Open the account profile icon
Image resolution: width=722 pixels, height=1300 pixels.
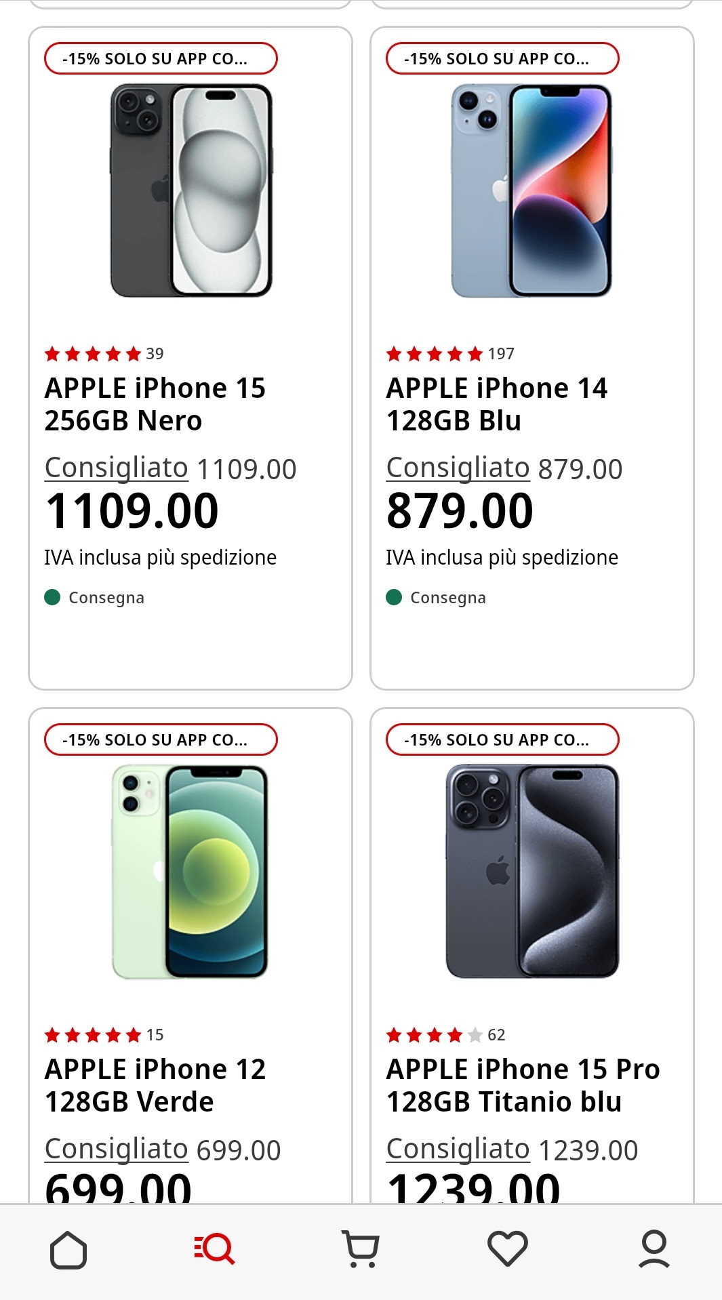click(654, 1248)
